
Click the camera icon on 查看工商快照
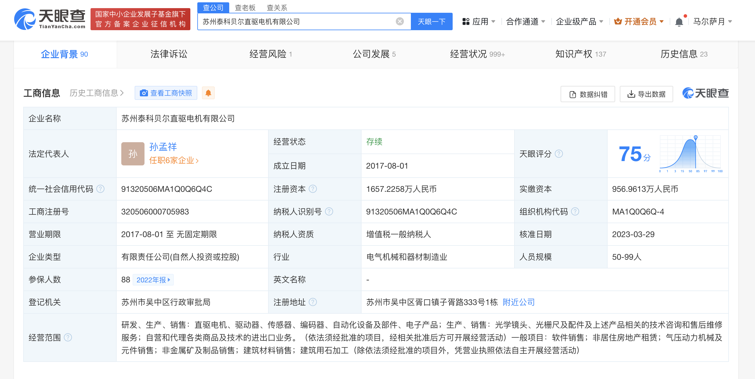coord(144,93)
